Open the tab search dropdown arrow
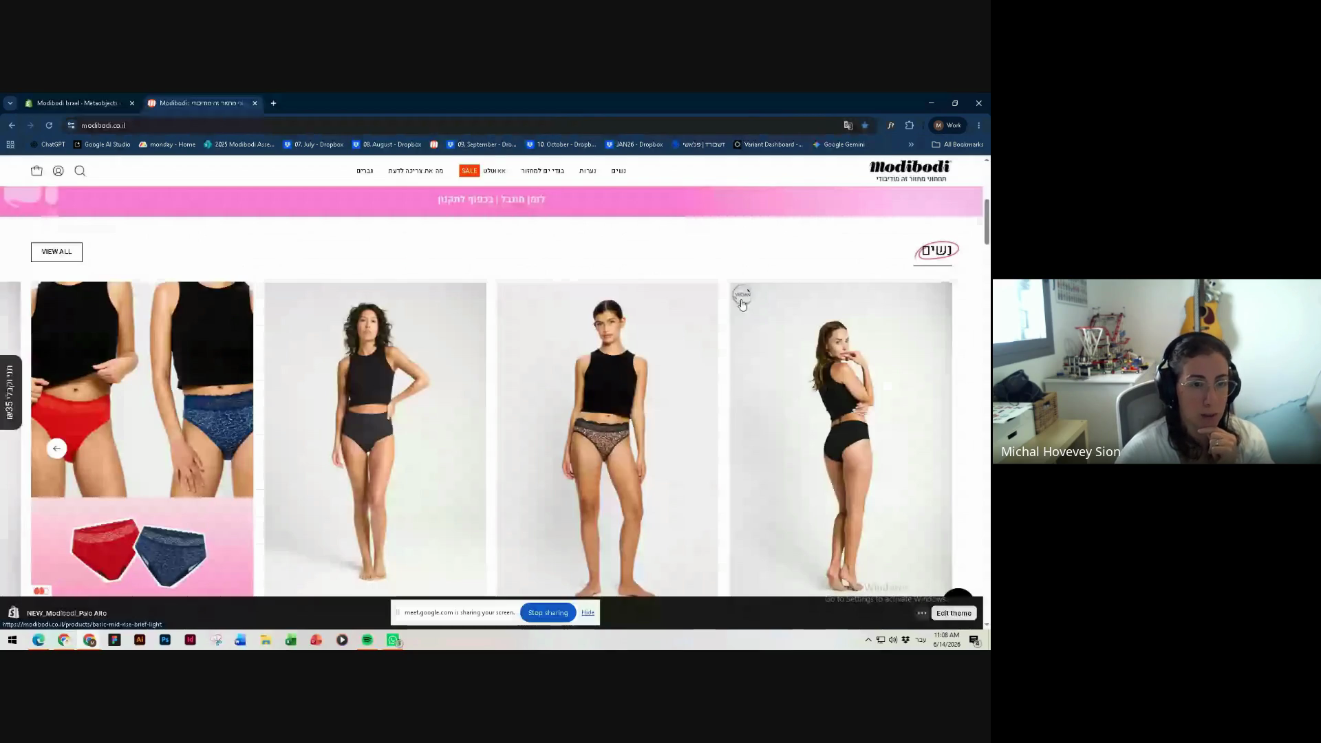1321x743 pixels. tap(10, 103)
